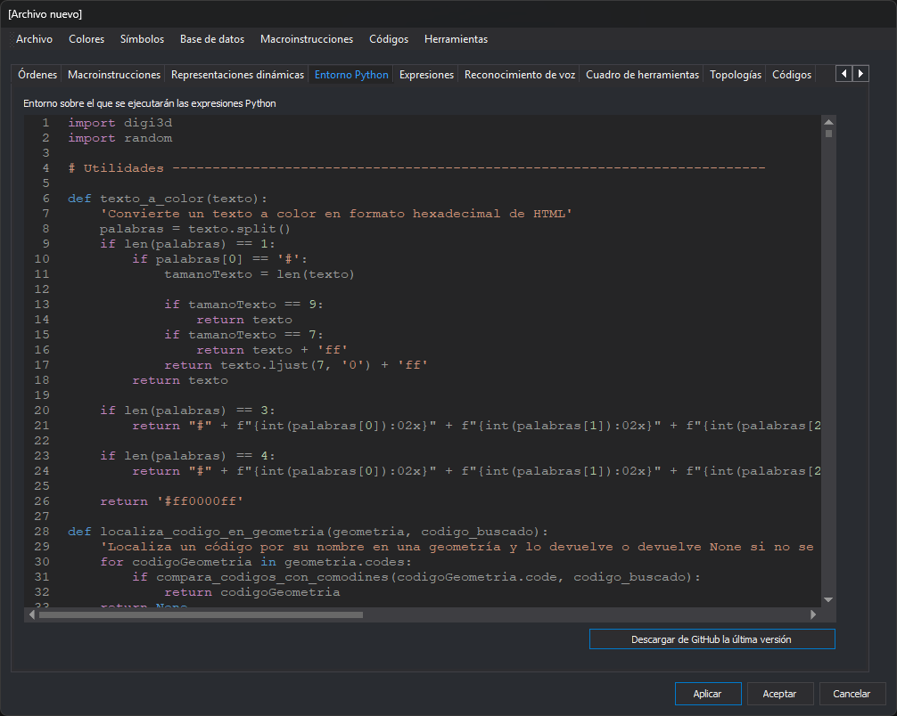Viewport: 897px width, 716px height.
Task: Click 'if len(palabras) == 4:' line
Action: 187,456
